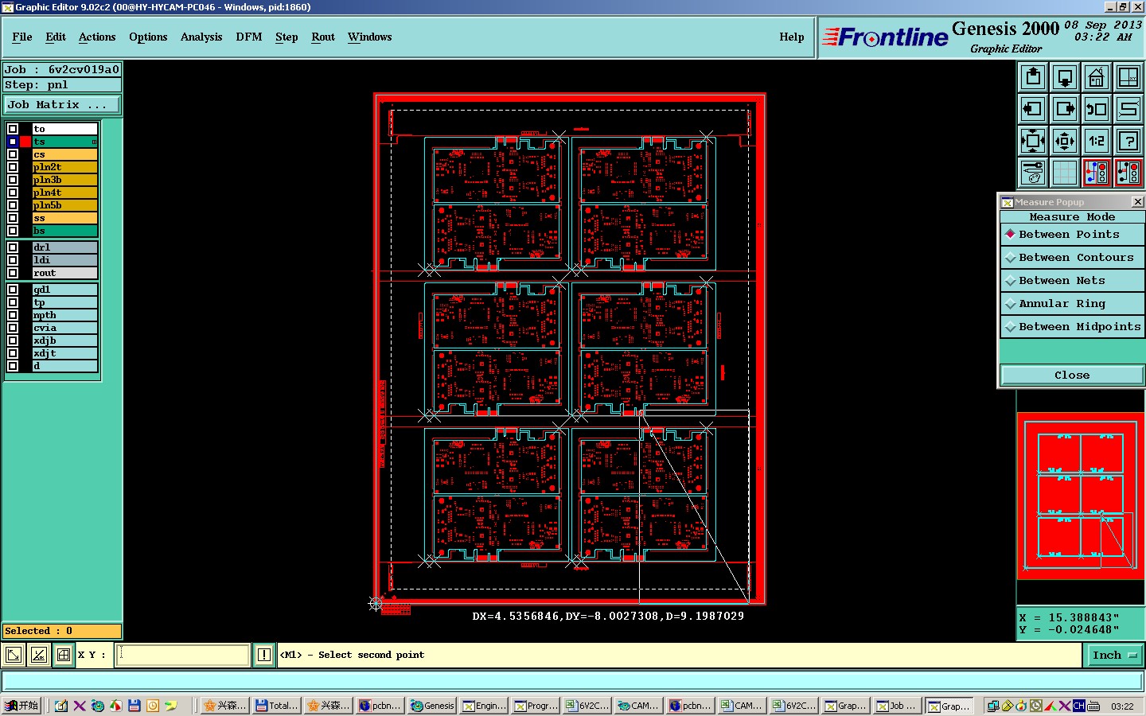Click the zoom out arrows icon
The image size is (1146, 716).
coord(1065,141)
